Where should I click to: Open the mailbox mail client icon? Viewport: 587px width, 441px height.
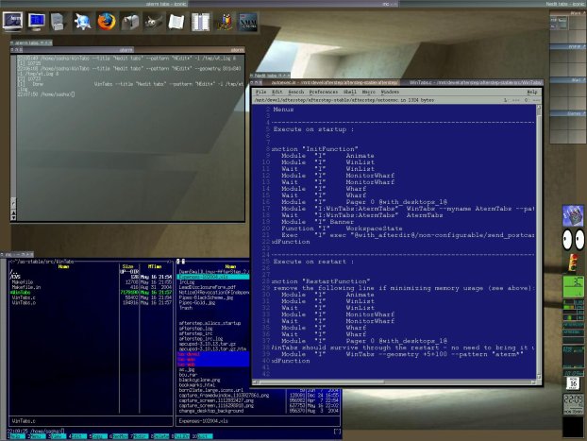[x=130, y=22]
